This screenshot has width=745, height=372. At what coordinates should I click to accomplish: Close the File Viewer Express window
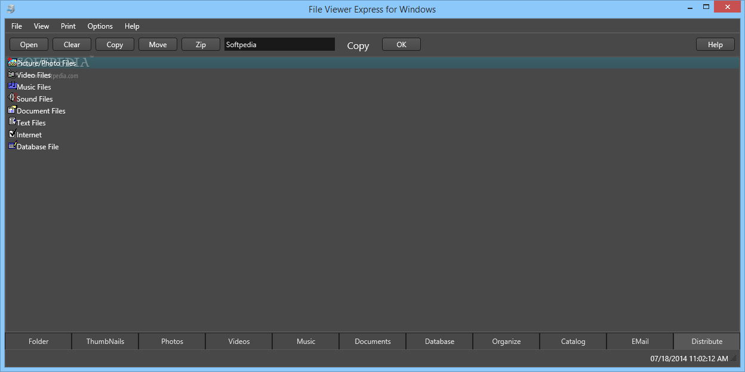pyautogui.click(x=726, y=7)
